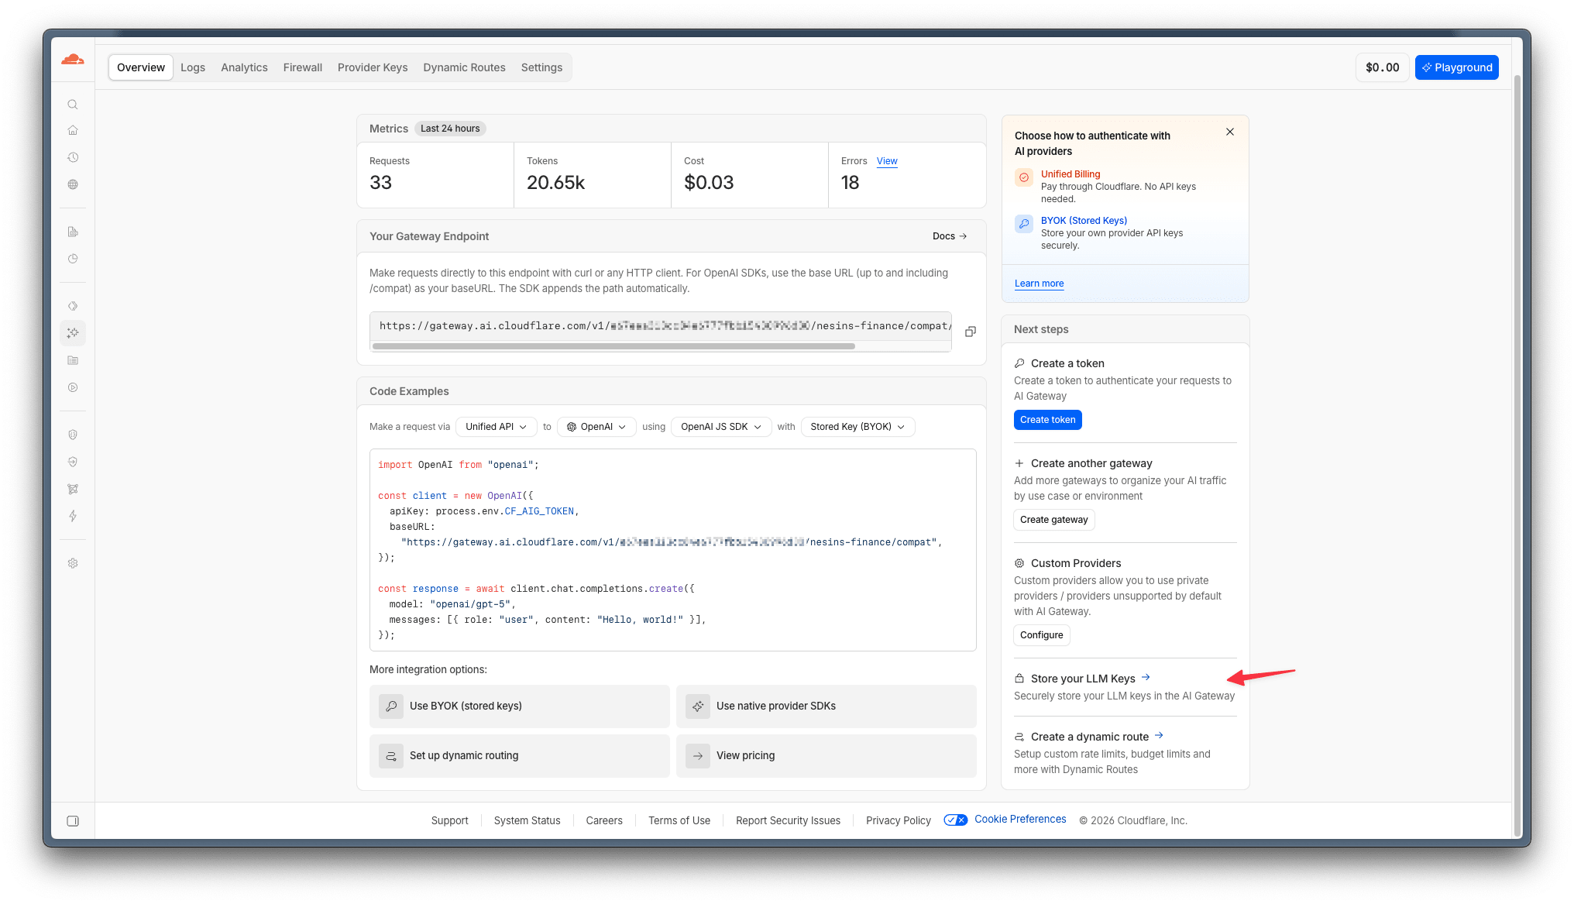This screenshot has height=904, width=1574.
Task: Click the route icon beside Set up dynamic routing
Action: pos(391,756)
